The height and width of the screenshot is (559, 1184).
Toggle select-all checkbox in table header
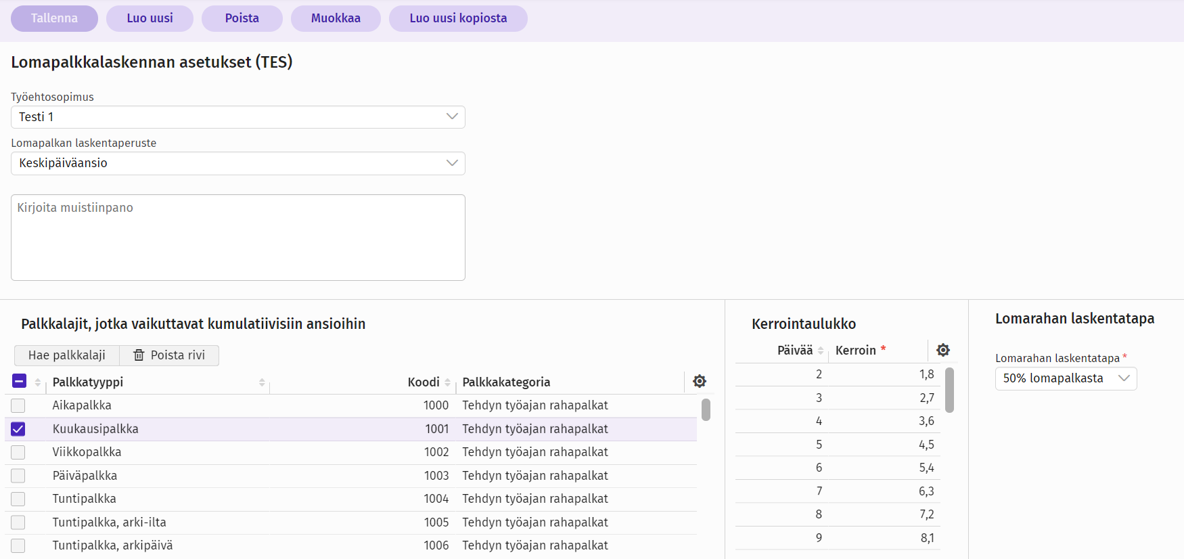[19, 381]
